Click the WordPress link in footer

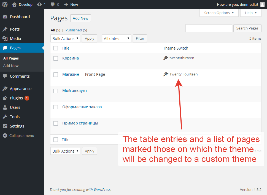pyautogui.click(x=102, y=189)
